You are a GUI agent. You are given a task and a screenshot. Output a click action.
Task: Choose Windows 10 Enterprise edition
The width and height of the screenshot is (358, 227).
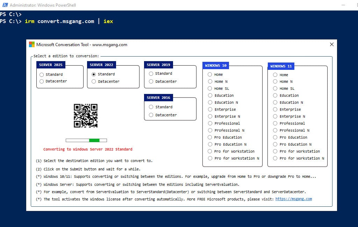(210, 110)
